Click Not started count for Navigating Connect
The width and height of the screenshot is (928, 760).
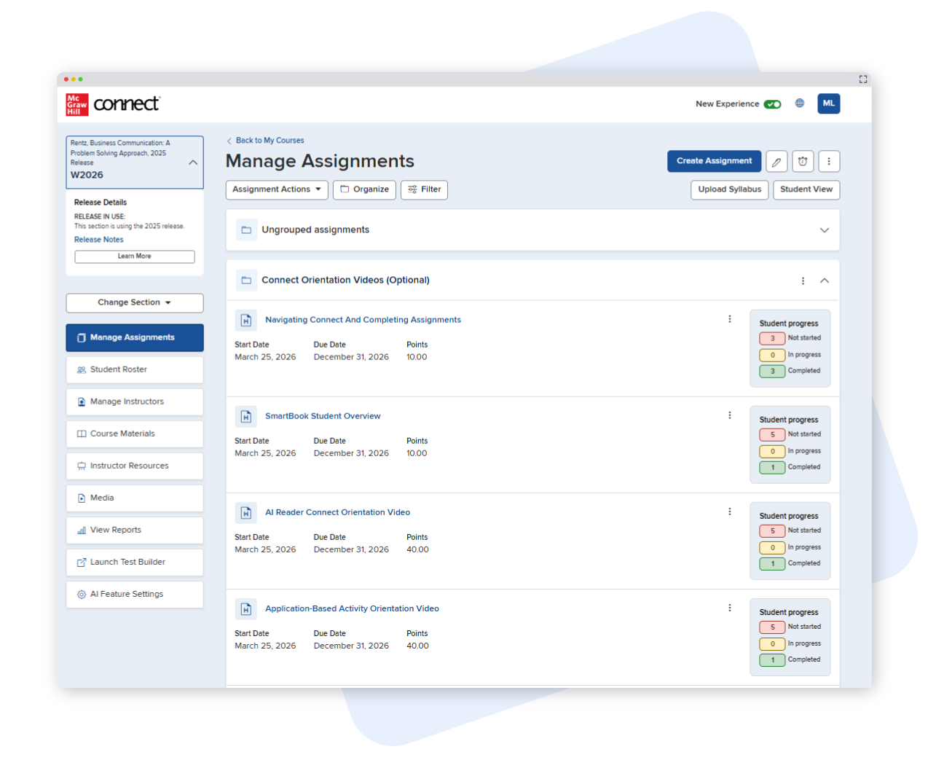pyautogui.click(x=772, y=338)
